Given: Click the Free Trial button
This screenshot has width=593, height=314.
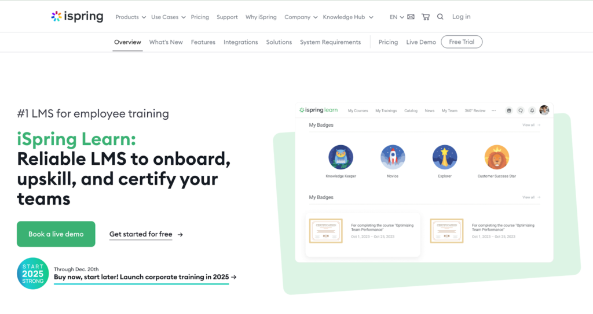Looking at the screenshot, I should 462,42.
